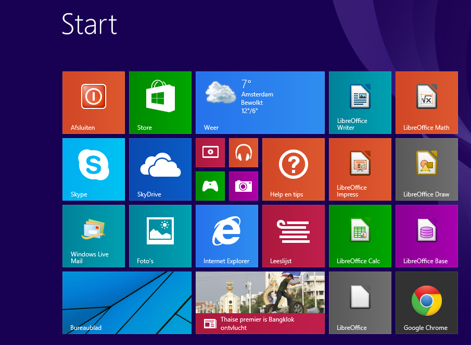Open the Weer weather tile for Amsterdam

(260, 103)
